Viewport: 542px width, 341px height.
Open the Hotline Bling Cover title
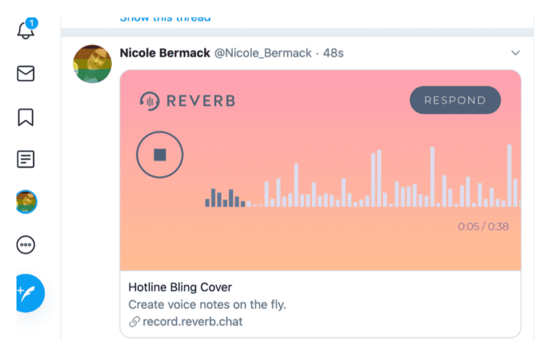[180, 287]
